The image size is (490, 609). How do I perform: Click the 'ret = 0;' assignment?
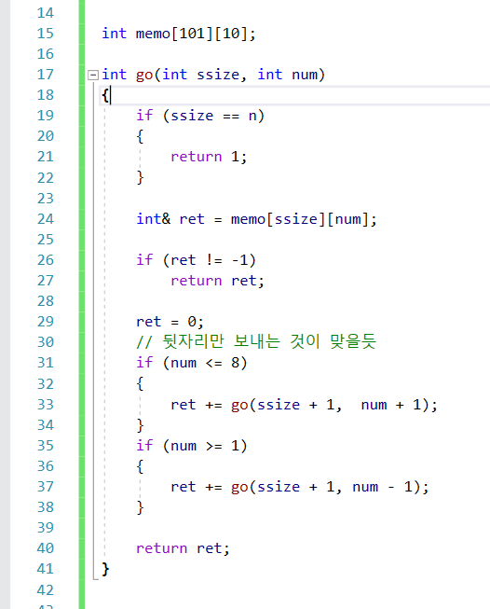pyautogui.click(x=170, y=322)
